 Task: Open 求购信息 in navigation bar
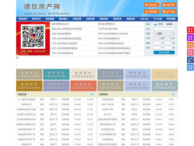(104, 19)
